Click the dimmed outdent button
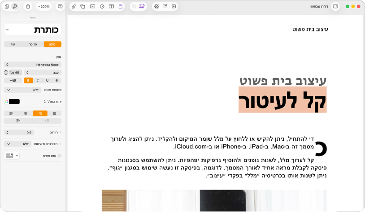365x212 pixels. click(x=47, y=121)
